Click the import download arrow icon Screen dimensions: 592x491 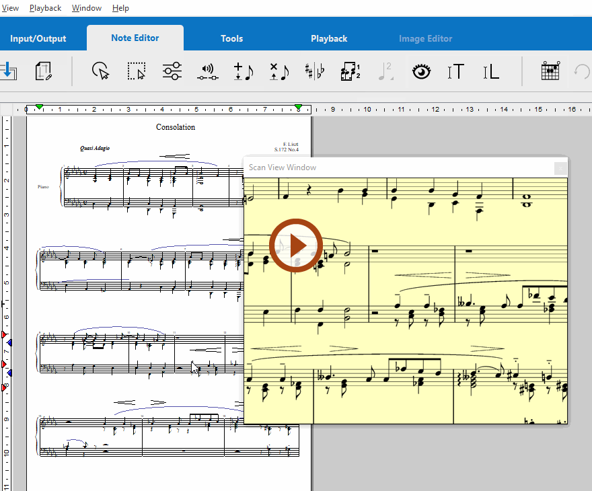click(8, 71)
